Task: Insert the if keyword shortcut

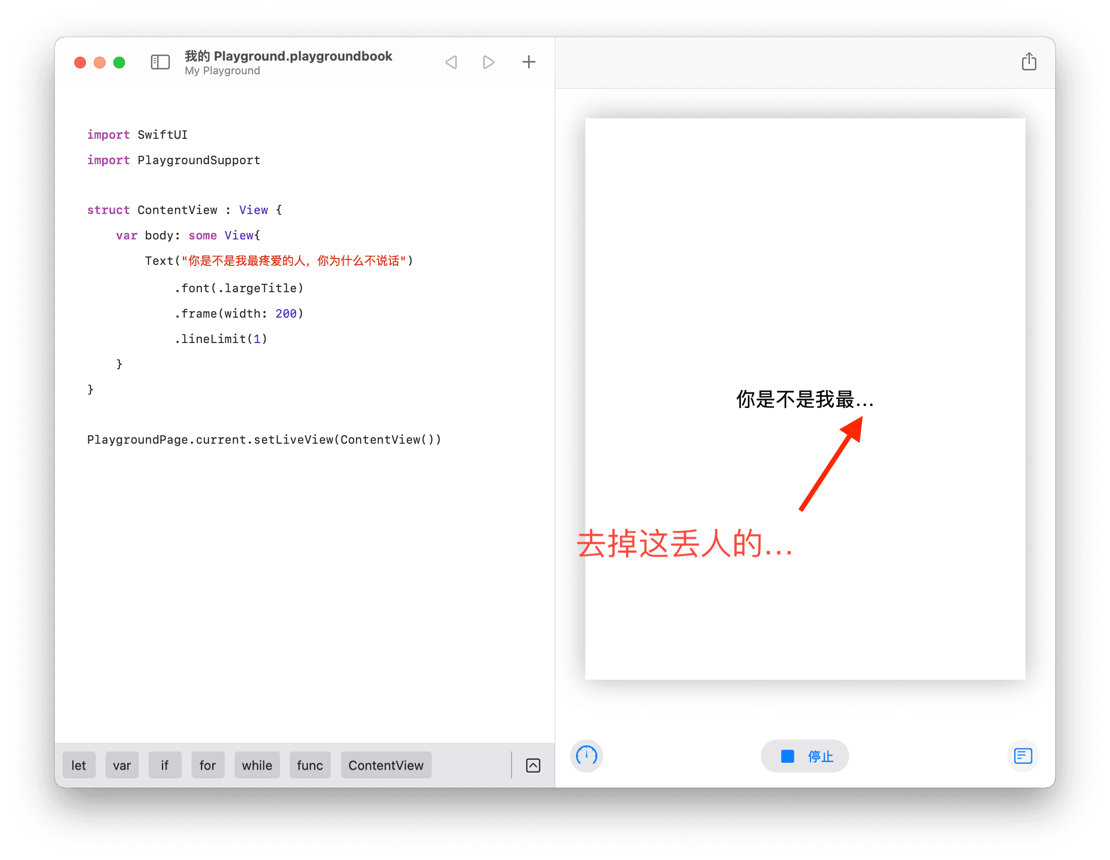Action: (165, 765)
